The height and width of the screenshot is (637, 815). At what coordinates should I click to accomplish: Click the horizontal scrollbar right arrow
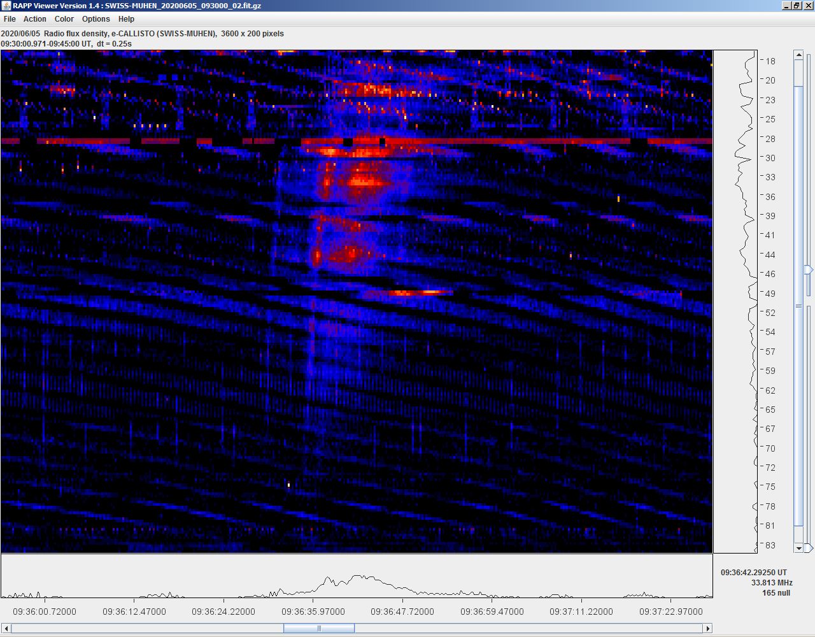coord(707,629)
